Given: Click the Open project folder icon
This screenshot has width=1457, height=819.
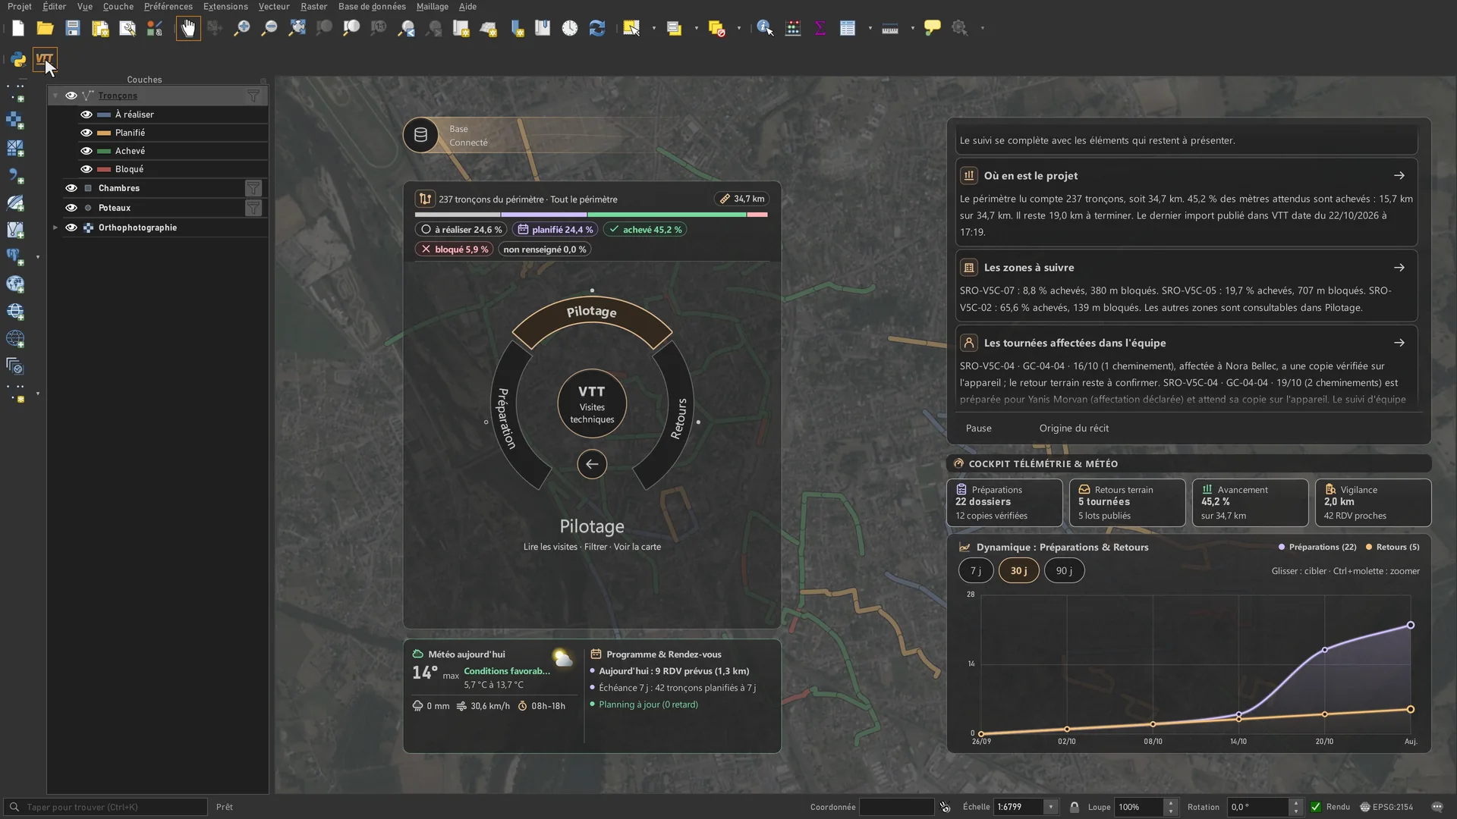Looking at the screenshot, I should [46, 29].
